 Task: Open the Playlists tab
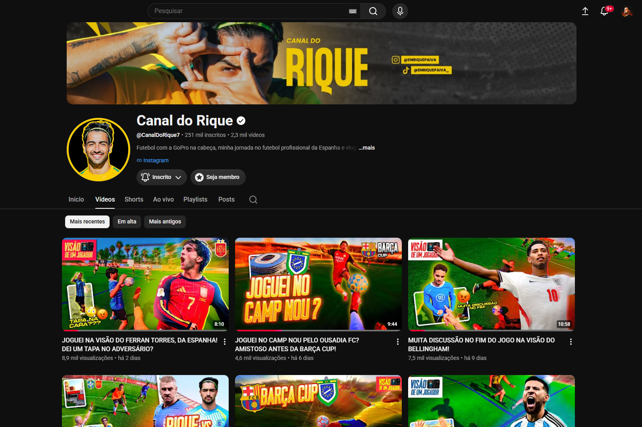coord(195,200)
